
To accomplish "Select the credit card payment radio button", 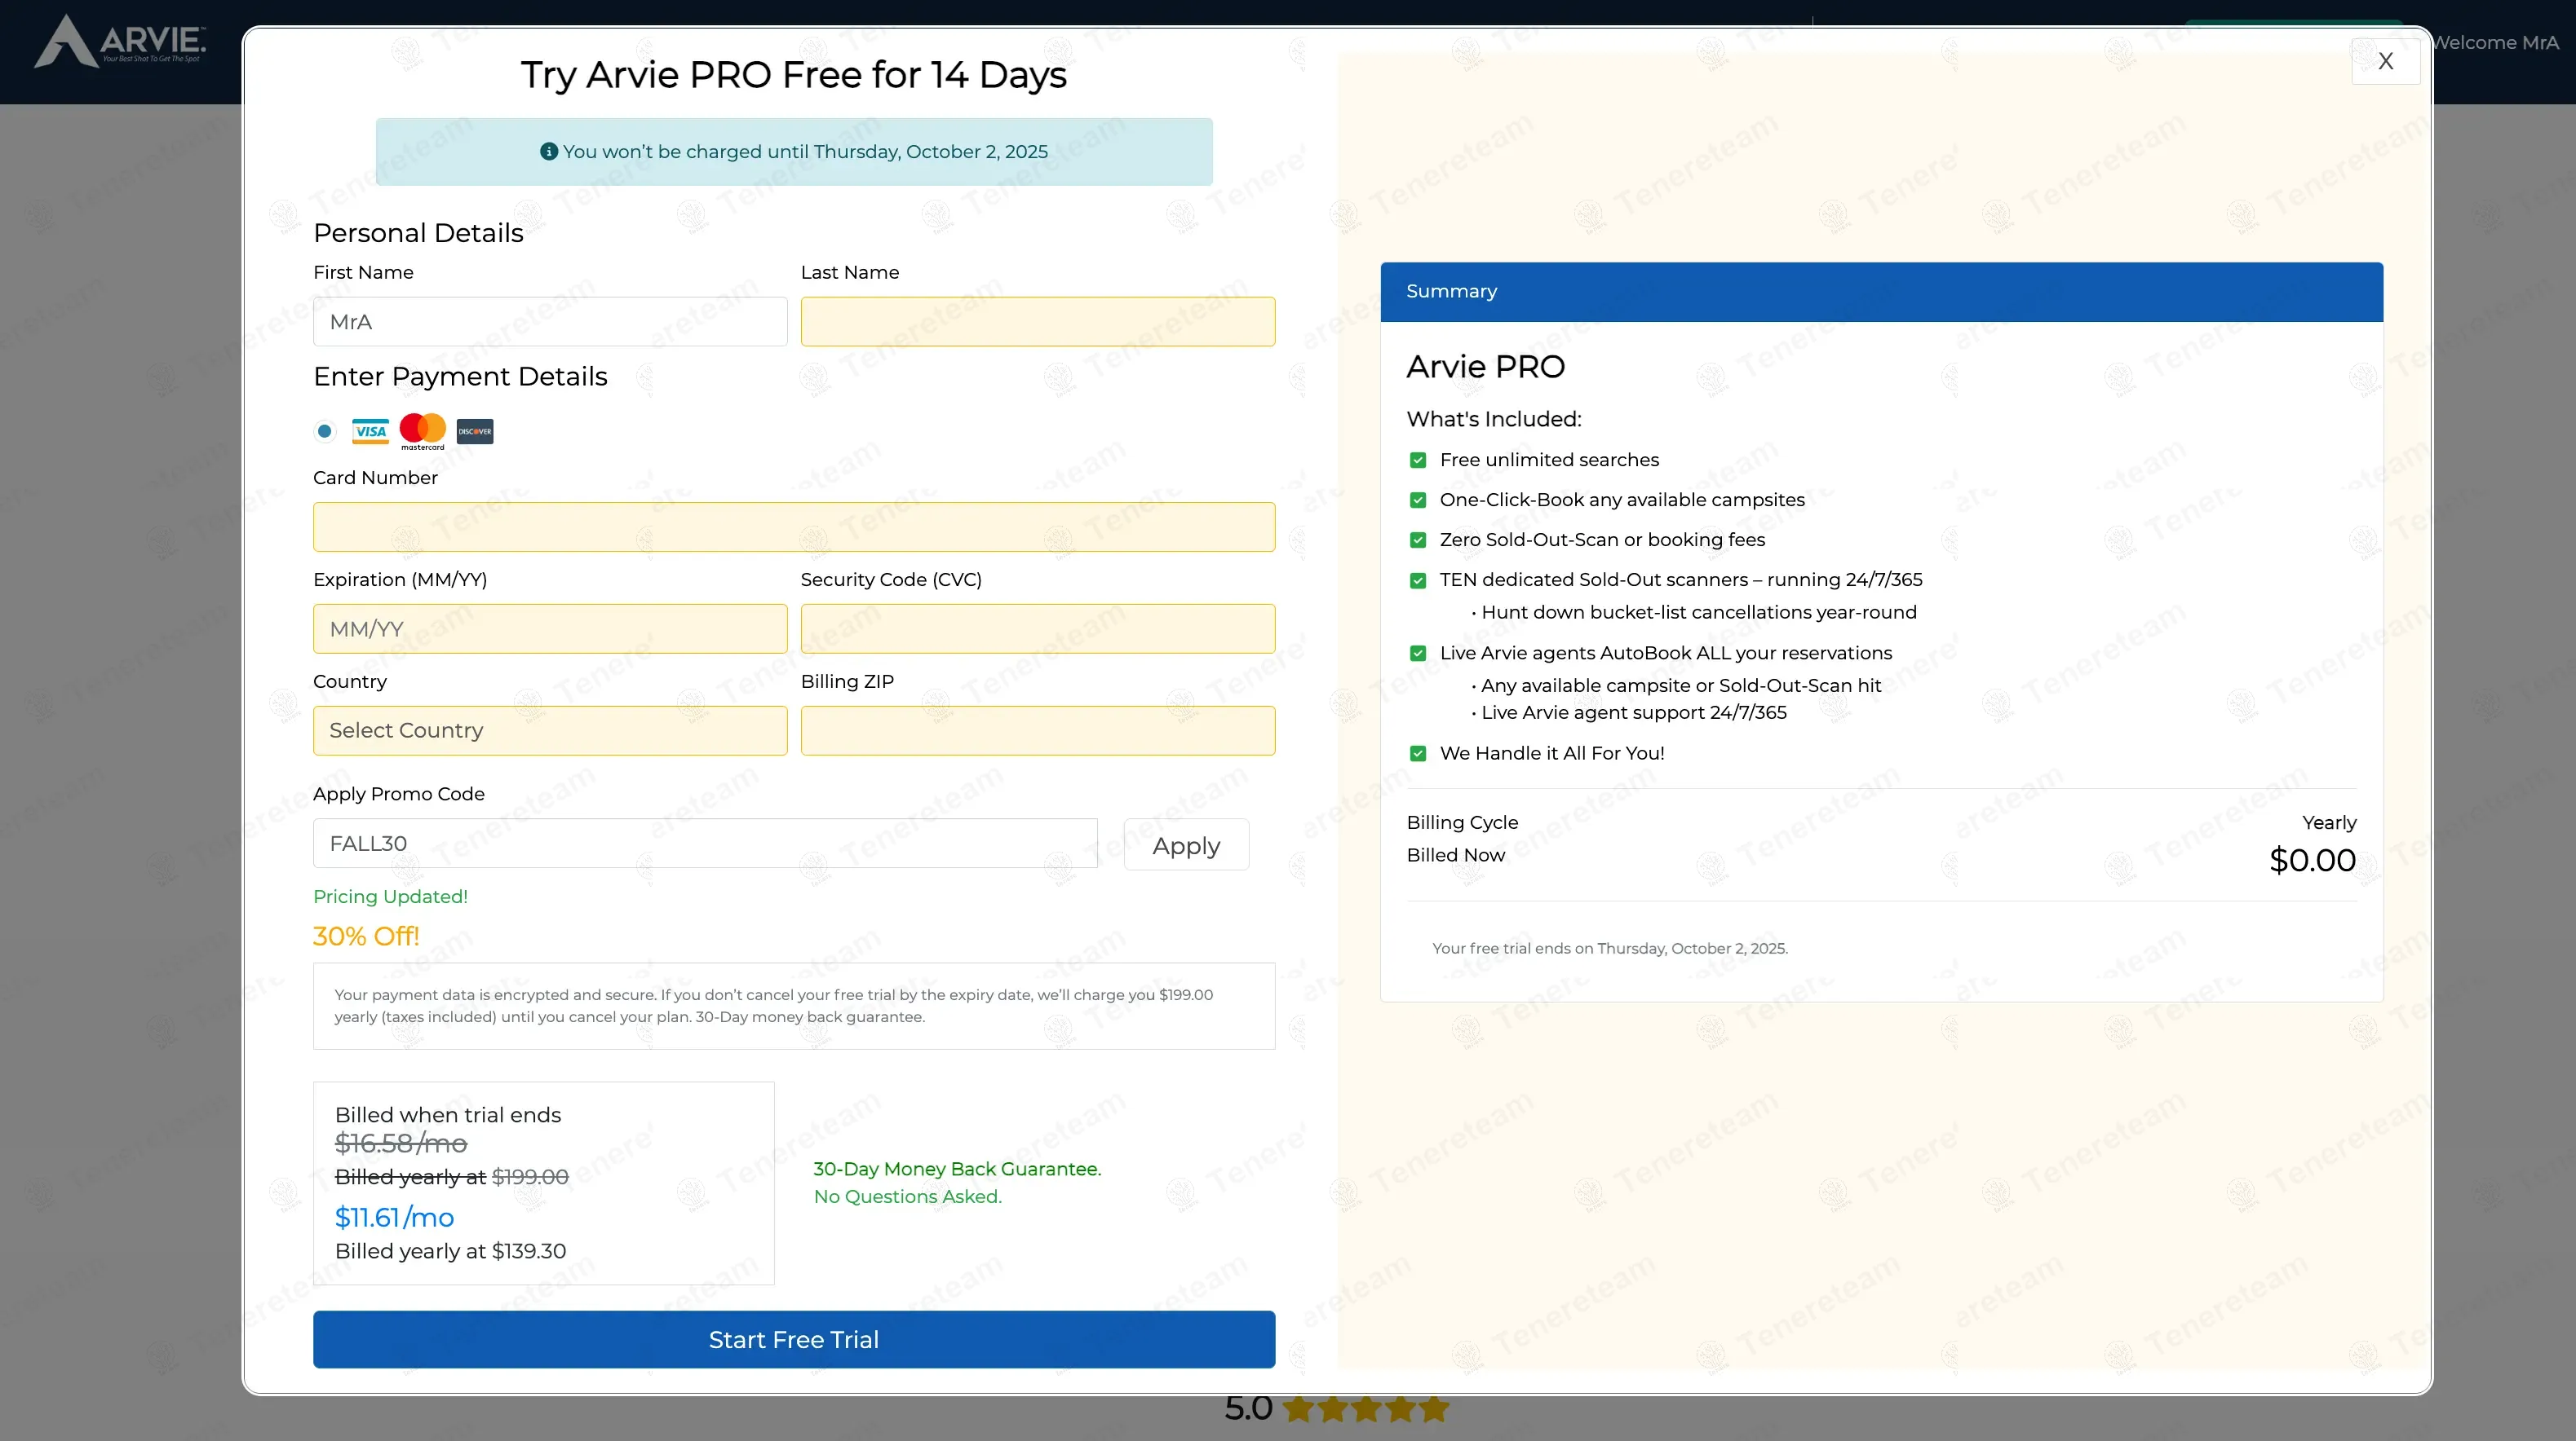I will point(324,430).
